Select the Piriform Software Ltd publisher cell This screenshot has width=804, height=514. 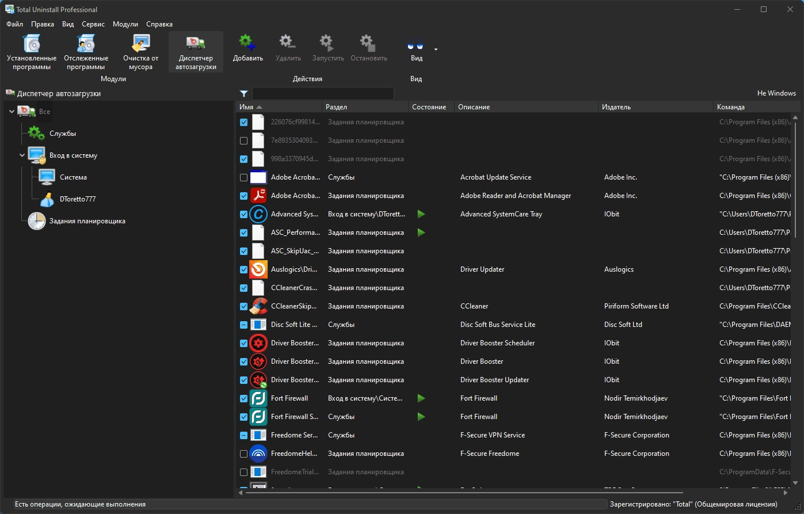[x=636, y=306]
